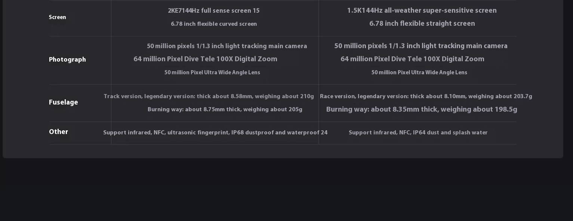This screenshot has height=221, width=573.
Task: Click right column Ultra Wide Angle Lens text
Action: tap(419, 72)
